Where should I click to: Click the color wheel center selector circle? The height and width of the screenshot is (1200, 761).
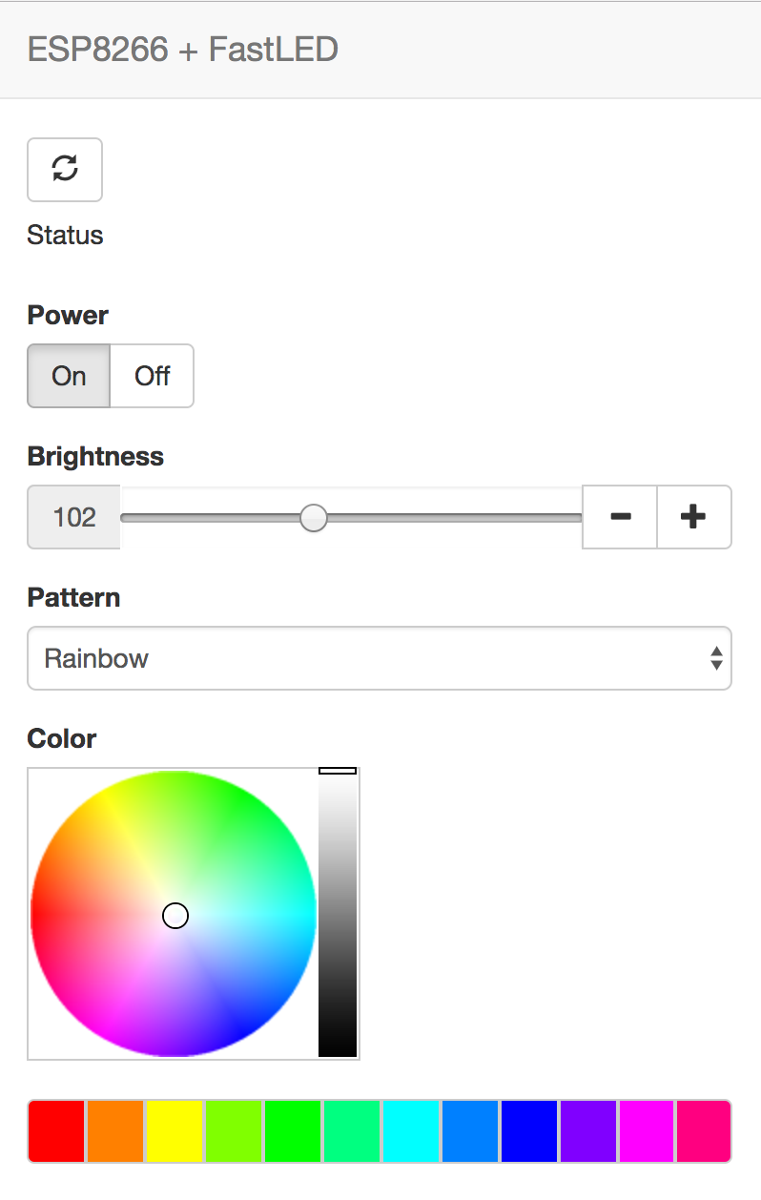click(x=175, y=916)
